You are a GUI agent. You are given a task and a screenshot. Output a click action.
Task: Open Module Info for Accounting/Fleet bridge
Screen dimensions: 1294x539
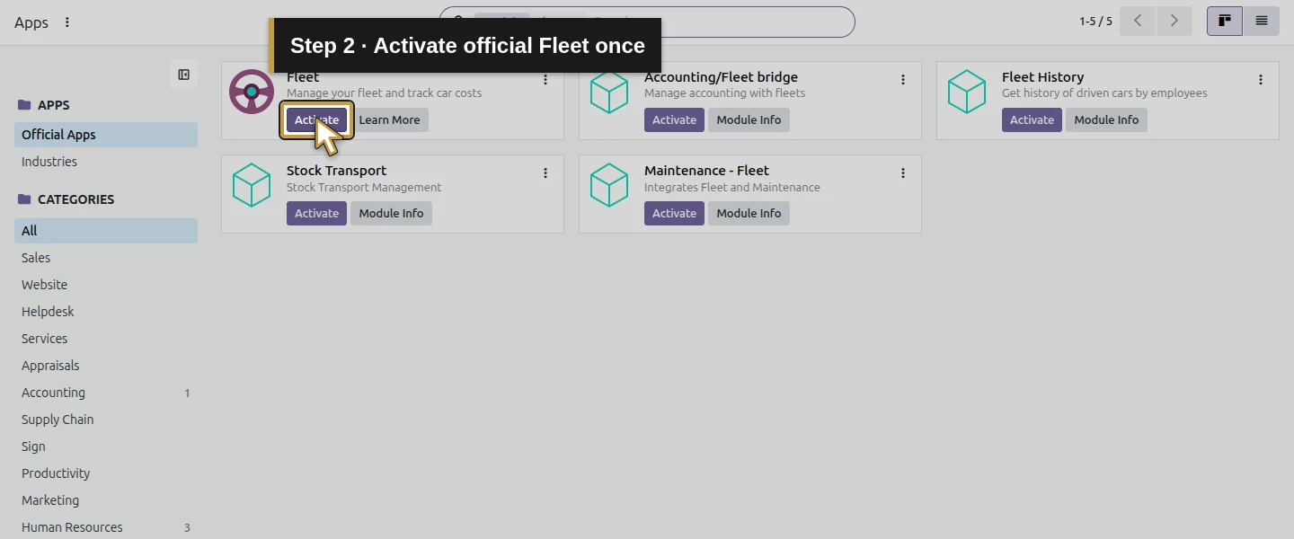(749, 120)
